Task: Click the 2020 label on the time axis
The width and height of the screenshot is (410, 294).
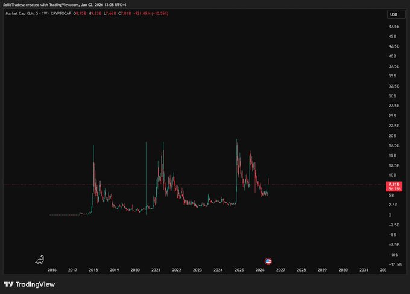Action: coord(135,270)
